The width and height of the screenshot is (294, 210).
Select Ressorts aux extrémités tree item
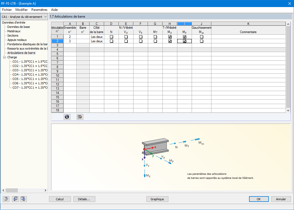click(x=27, y=49)
